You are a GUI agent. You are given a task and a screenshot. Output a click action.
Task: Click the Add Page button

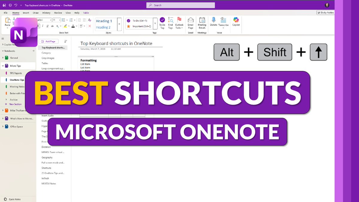click(48, 42)
